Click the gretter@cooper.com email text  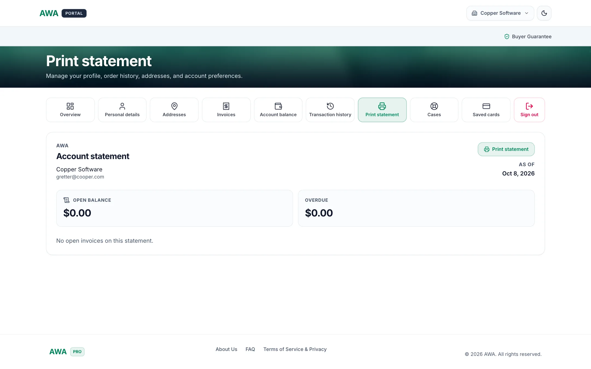pos(80,177)
